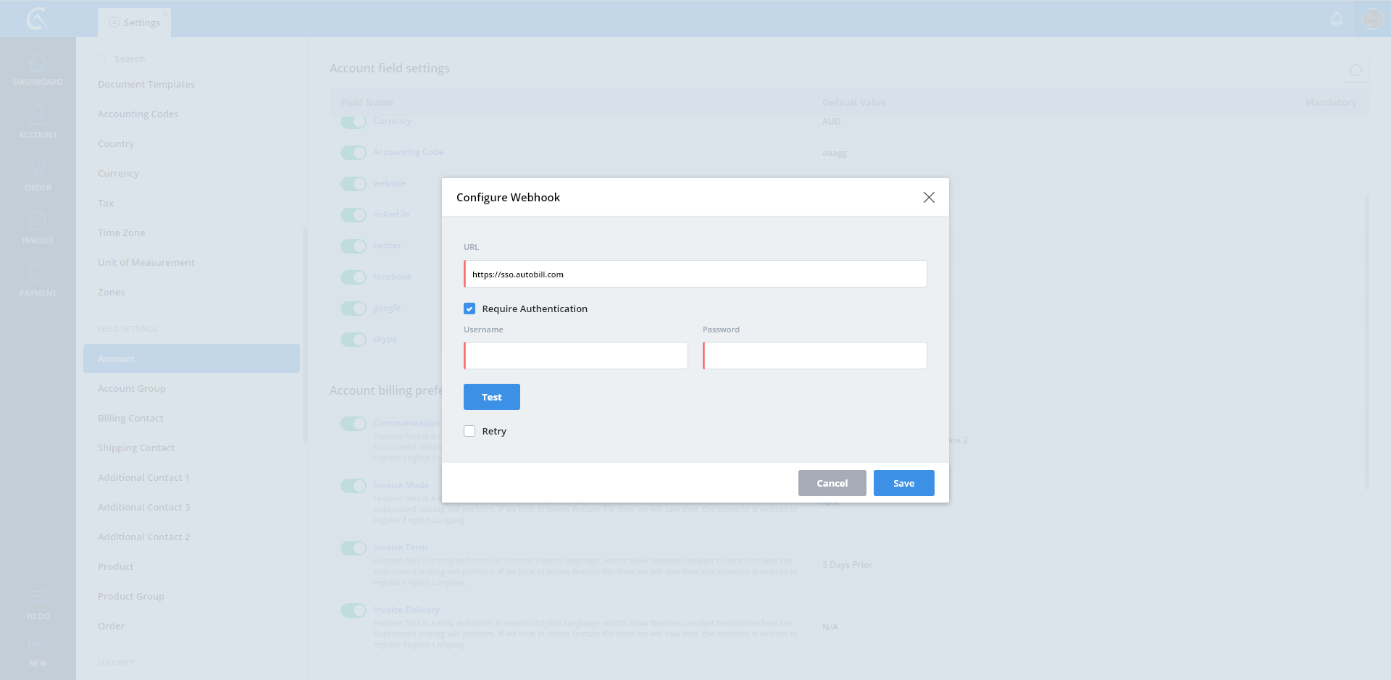
Task: Cancel the Configure Webhook dialog
Action: point(832,484)
